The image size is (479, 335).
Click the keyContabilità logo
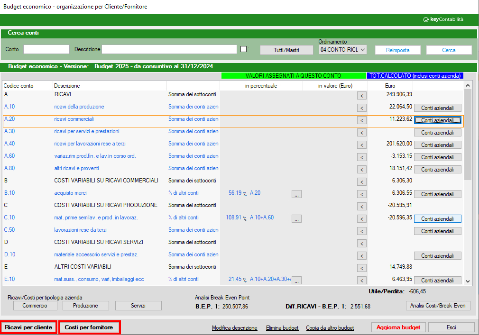(x=443, y=19)
